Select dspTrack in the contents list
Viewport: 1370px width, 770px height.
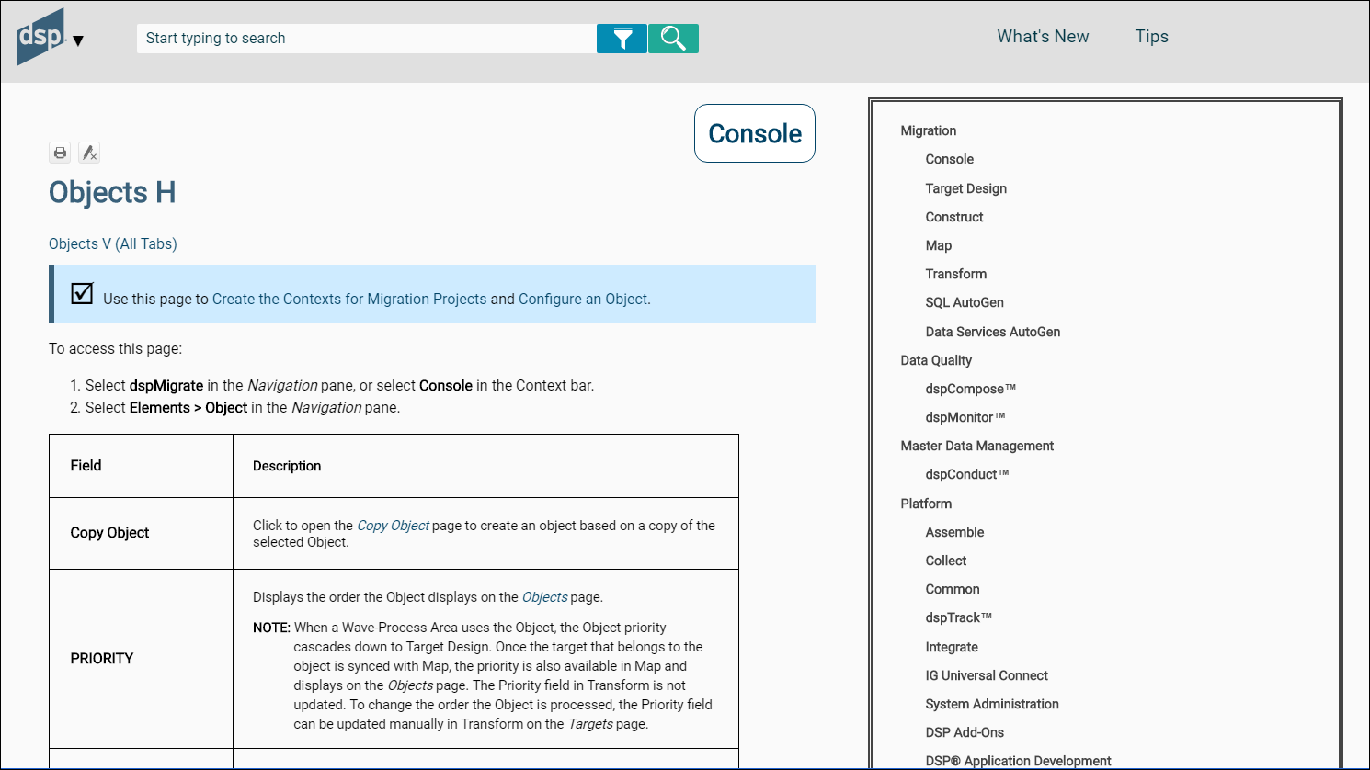(959, 617)
